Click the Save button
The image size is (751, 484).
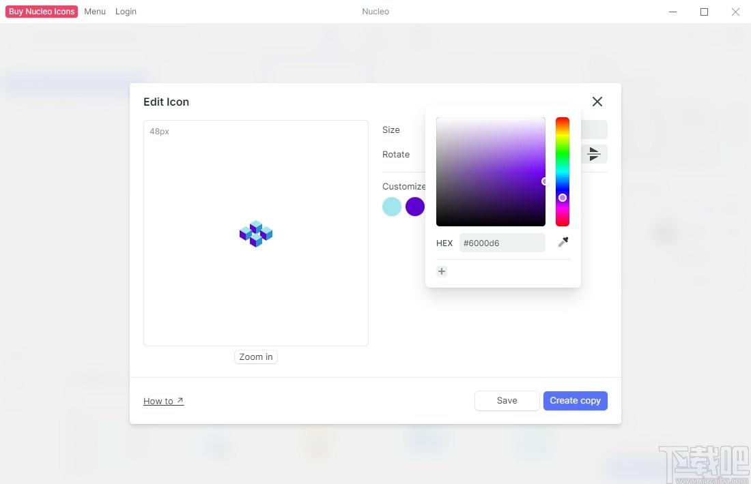[507, 401]
